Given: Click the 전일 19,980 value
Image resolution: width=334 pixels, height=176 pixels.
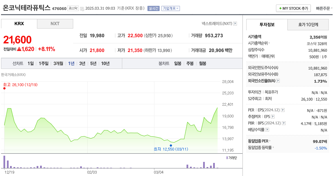Looking at the screenshot, I should (97, 35).
